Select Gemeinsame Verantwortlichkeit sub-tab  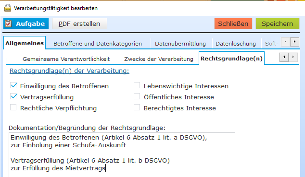coord(66,59)
